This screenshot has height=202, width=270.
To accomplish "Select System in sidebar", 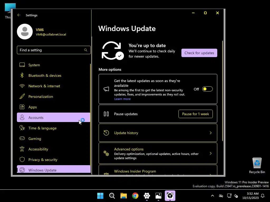I will tap(54, 65).
